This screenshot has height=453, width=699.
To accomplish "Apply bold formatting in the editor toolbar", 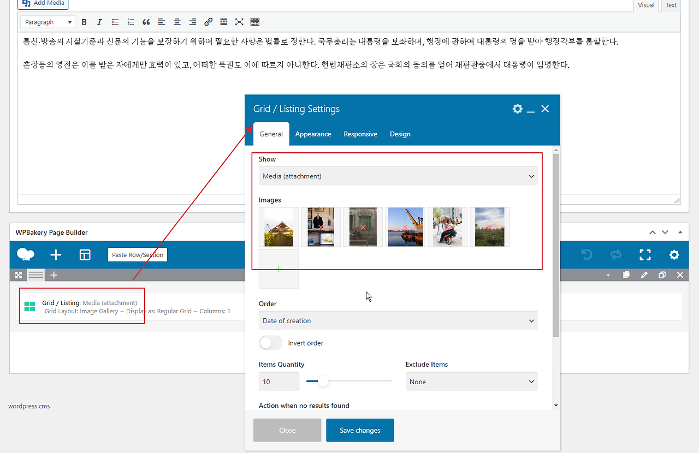I will point(84,22).
